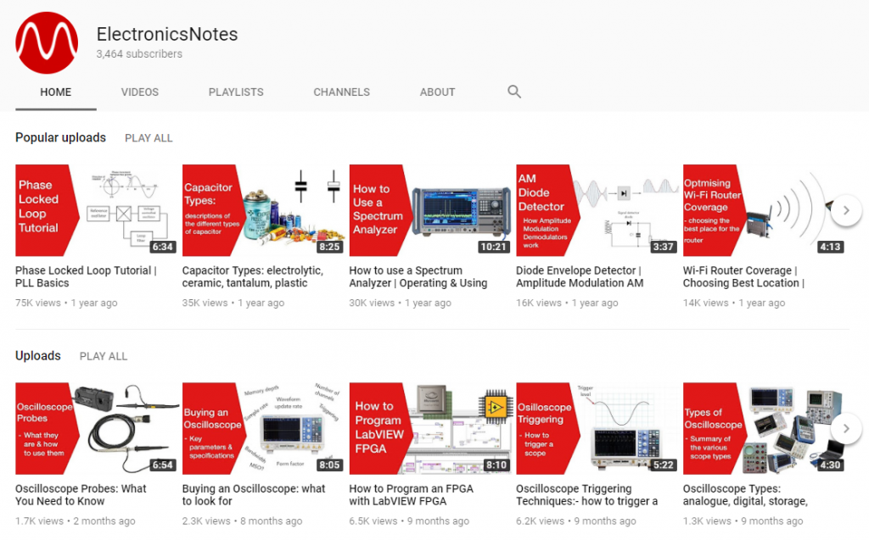869x540 pixels.
Task: Click title 'Oscilloscope Triggering Techniques'
Action: (x=587, y=495)
